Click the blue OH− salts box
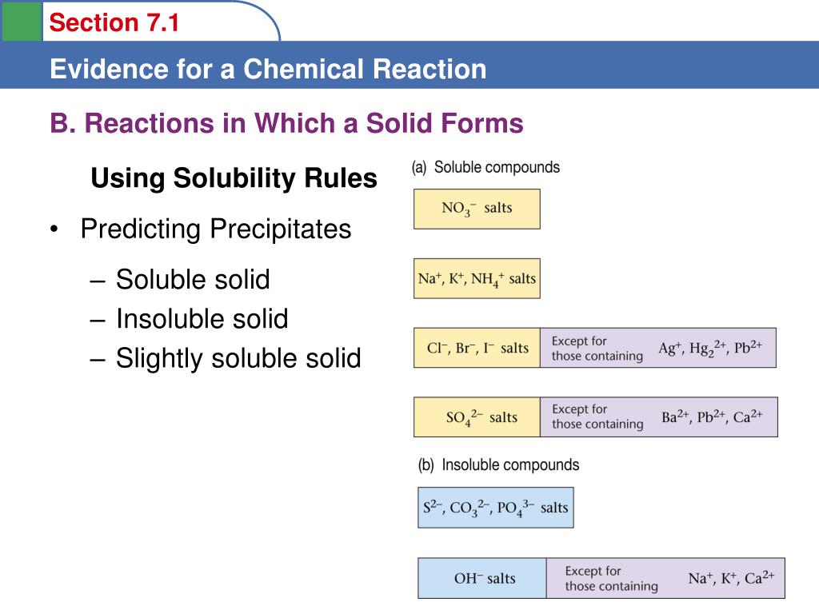 (482, 578)
